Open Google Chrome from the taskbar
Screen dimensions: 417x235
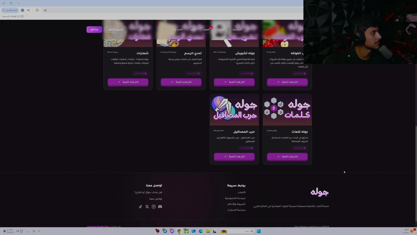tap(179, 231)
